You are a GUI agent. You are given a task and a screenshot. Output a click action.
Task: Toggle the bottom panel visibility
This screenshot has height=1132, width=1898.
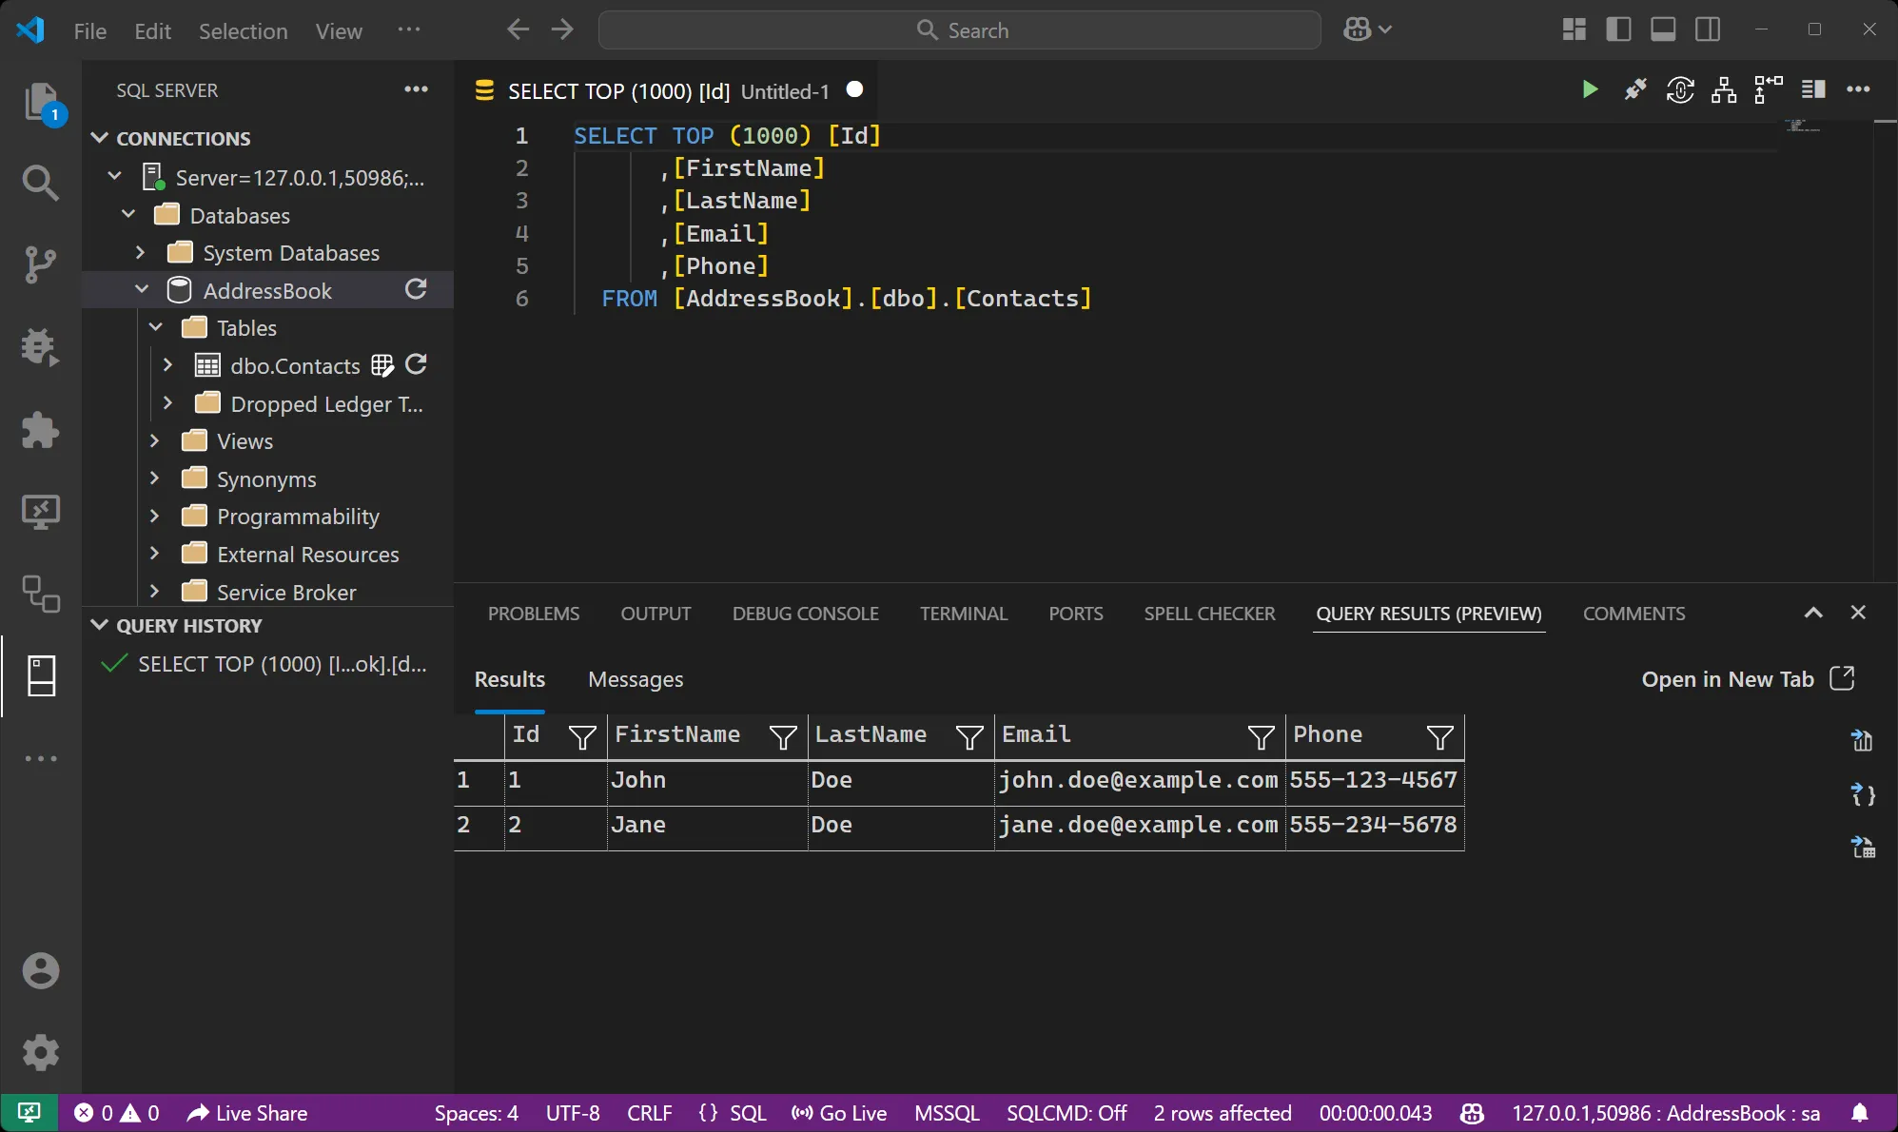[x=1663, y=29]
